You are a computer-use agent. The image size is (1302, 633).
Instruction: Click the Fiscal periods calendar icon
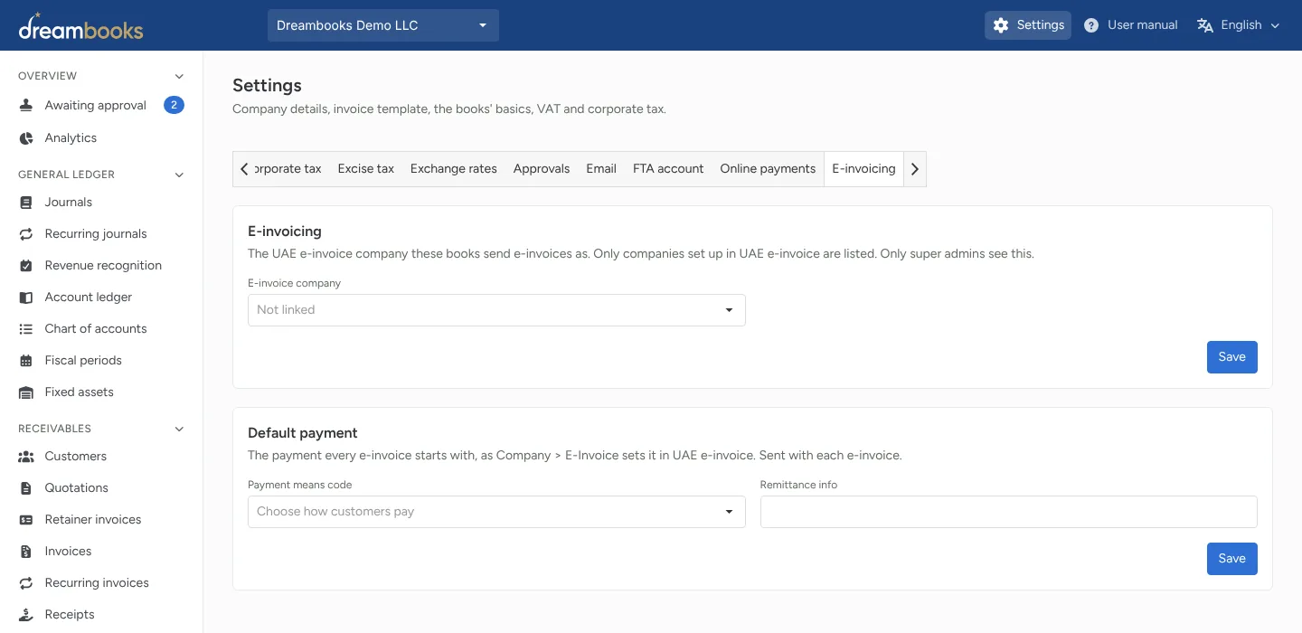pyautogui.click(x=26, y=361)
